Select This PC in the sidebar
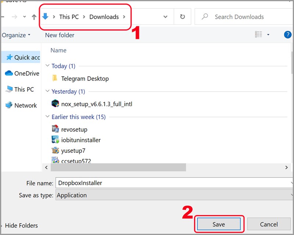The height and width of the screenshot is (235, 294). [x=23, y=89]
